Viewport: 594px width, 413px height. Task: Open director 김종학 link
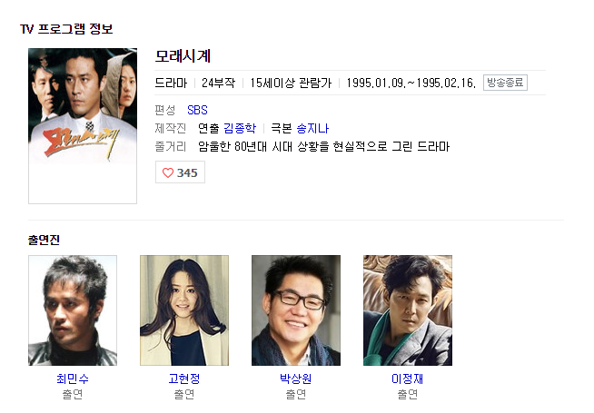tap(240, 128)
